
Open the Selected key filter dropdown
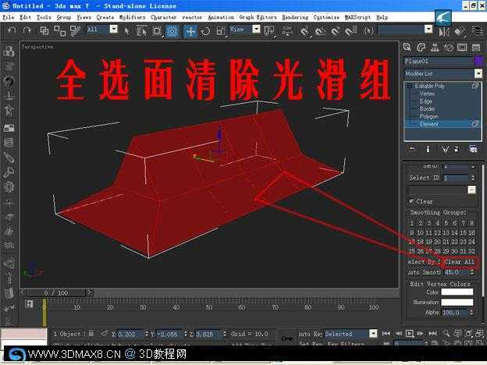click(x=373, y=334)
